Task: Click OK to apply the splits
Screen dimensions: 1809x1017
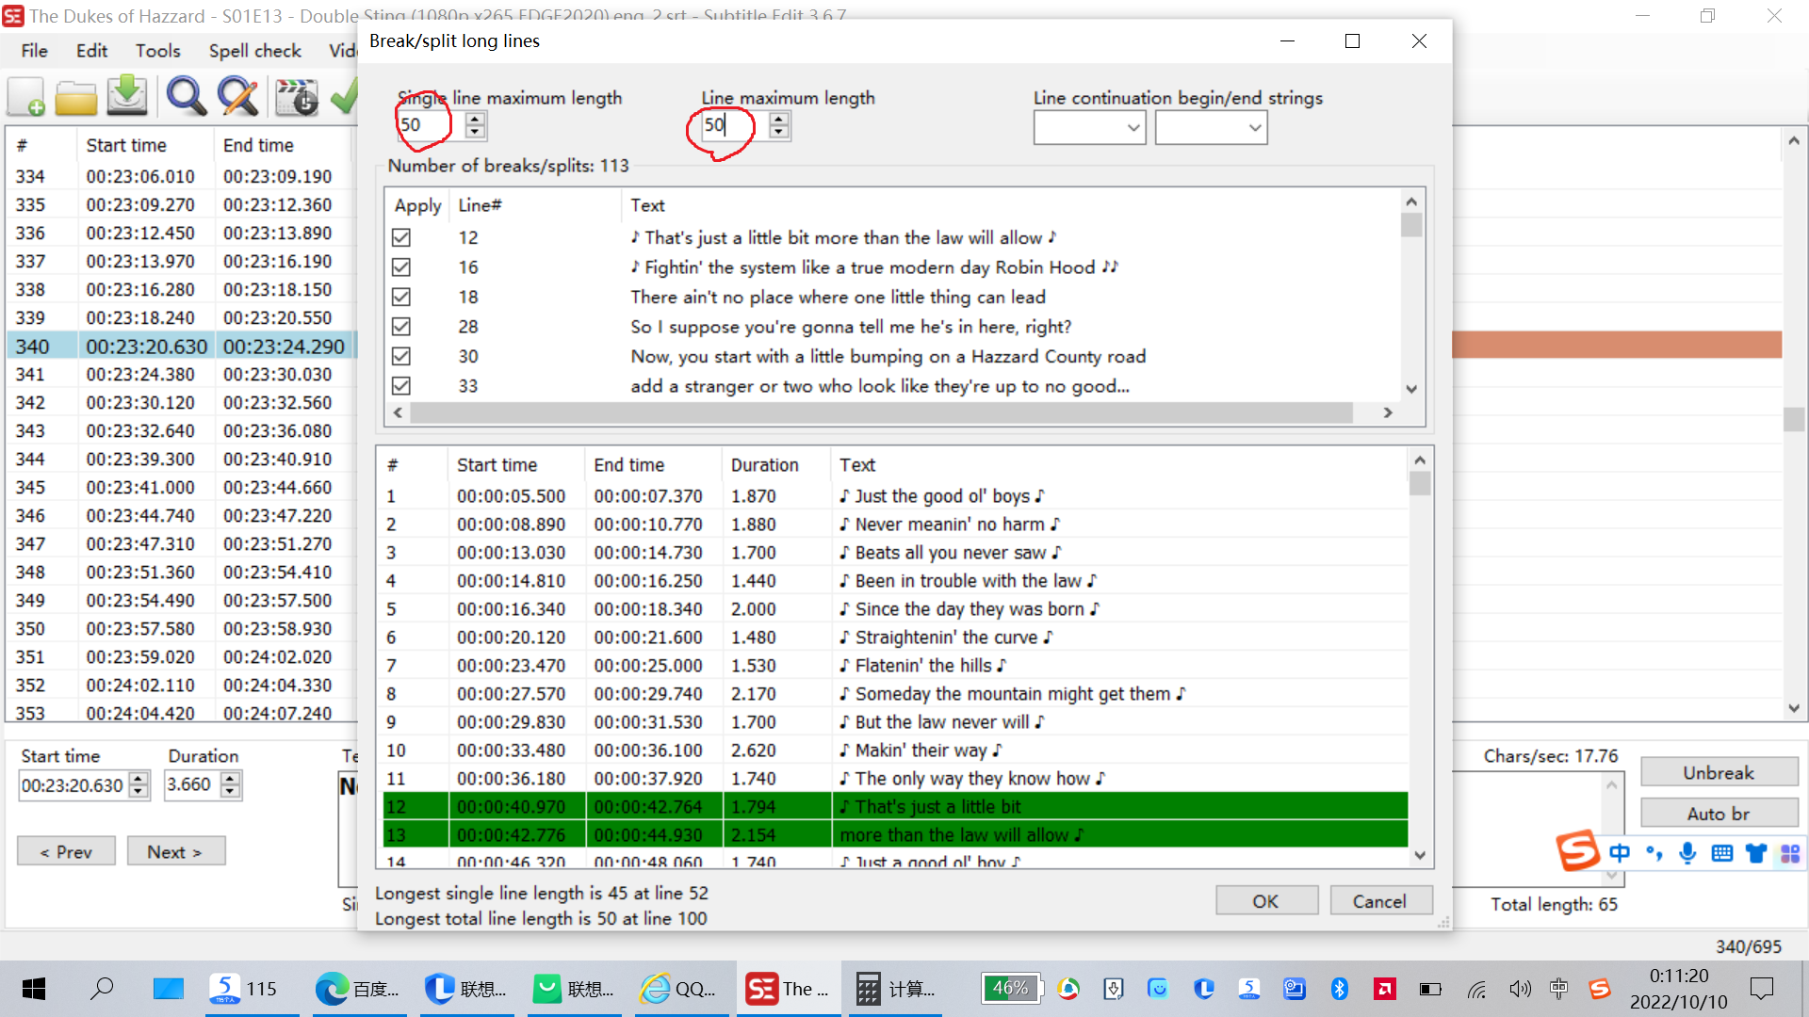Action: tap(1265, 899)
